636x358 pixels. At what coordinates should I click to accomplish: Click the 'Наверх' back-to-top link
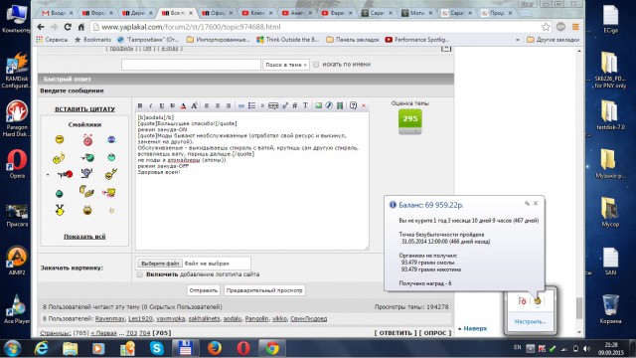(475, 328)
